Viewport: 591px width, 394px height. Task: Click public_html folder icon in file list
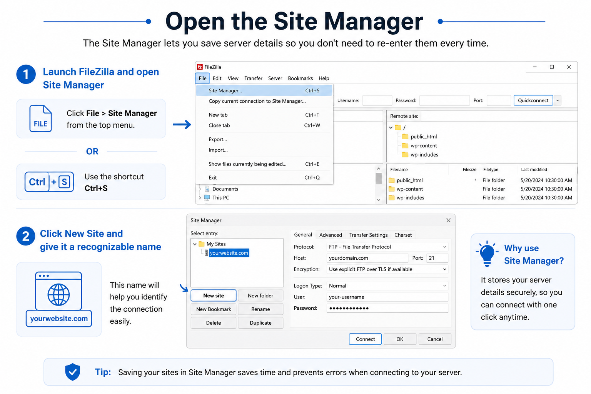click(392, 180)
